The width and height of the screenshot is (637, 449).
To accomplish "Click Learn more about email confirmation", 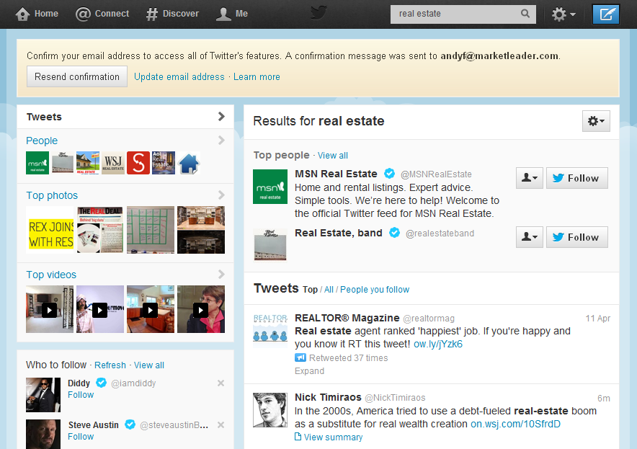I will 257,77.
